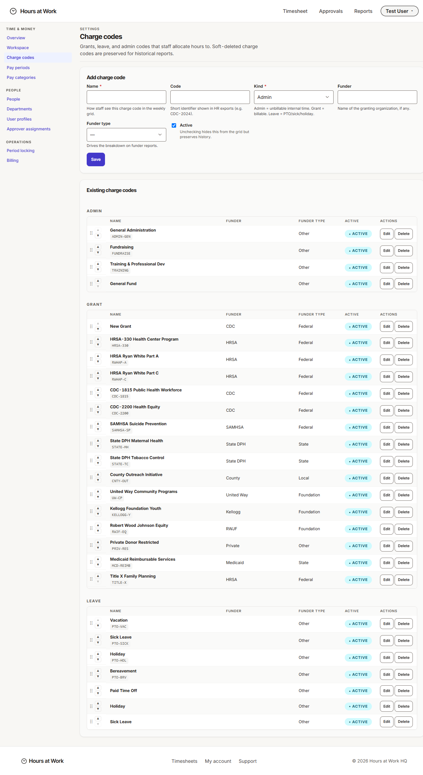
Task: Move CDC-2200 Health Equity down
Action: (x=98, y=413)
